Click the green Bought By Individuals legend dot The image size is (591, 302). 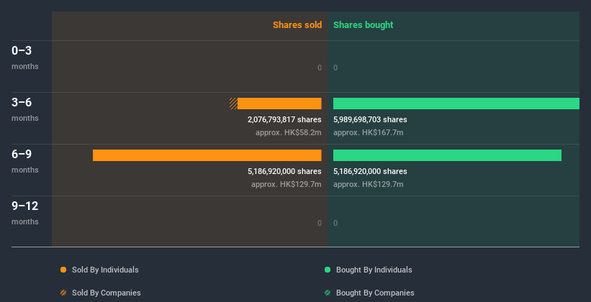click(328, 270)
